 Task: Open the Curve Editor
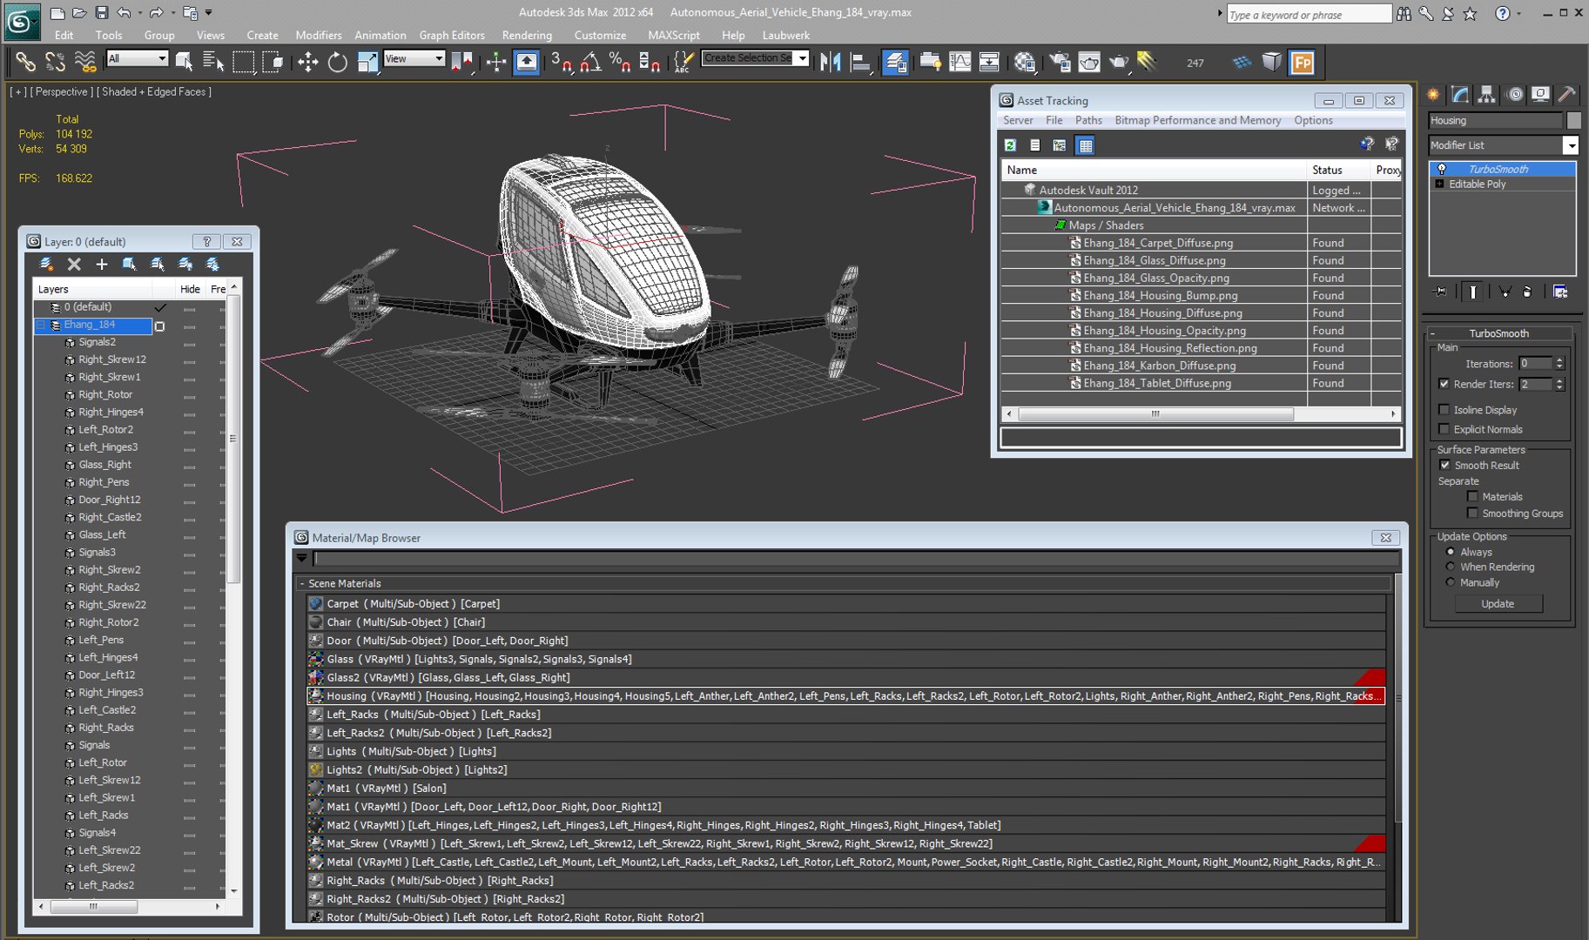[x=959, y=62]
